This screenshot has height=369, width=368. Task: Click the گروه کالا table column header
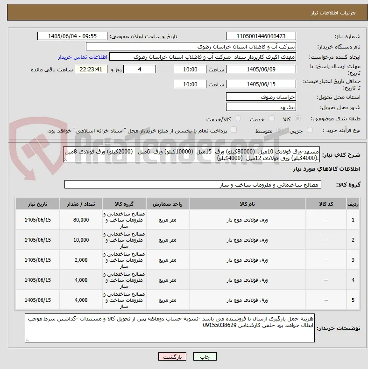tap(124, 204)
